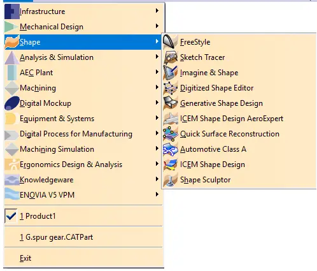
Task: Switch to 1 G.spur gear.CATPart document
Action: click(83, 237)
